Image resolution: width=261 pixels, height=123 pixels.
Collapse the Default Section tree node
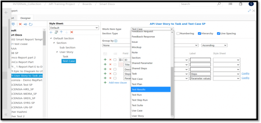point(51,39)
